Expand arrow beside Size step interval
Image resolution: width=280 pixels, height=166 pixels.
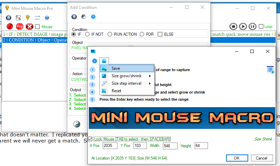(x=150, y=83)
